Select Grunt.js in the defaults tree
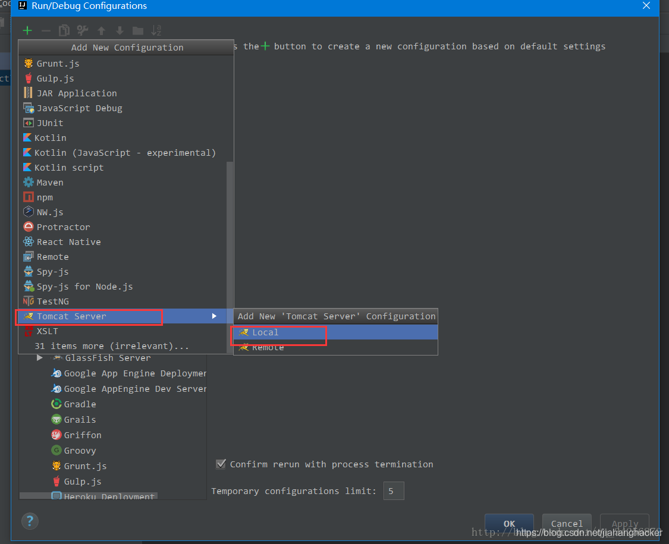669x544 pixels. tap(78, 466)
